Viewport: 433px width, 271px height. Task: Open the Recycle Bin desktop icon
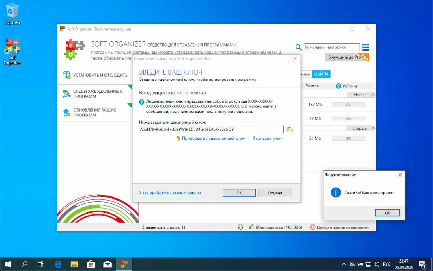tap(12, 14)
